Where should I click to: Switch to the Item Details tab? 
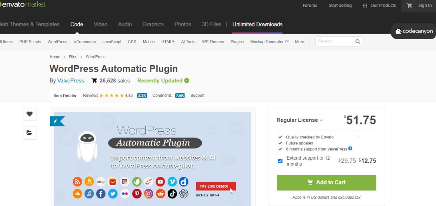(65, 96)
